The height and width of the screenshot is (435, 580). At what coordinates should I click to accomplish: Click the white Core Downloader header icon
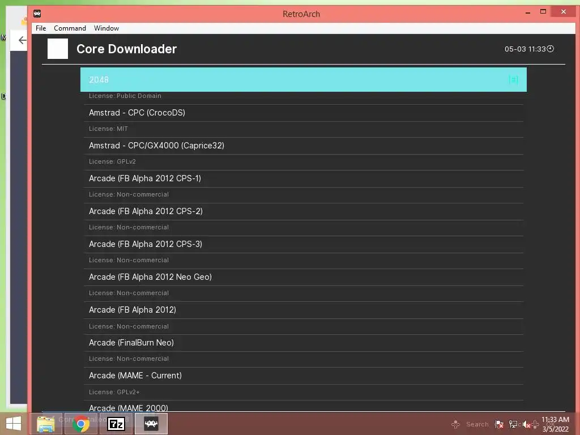point(58,49)
